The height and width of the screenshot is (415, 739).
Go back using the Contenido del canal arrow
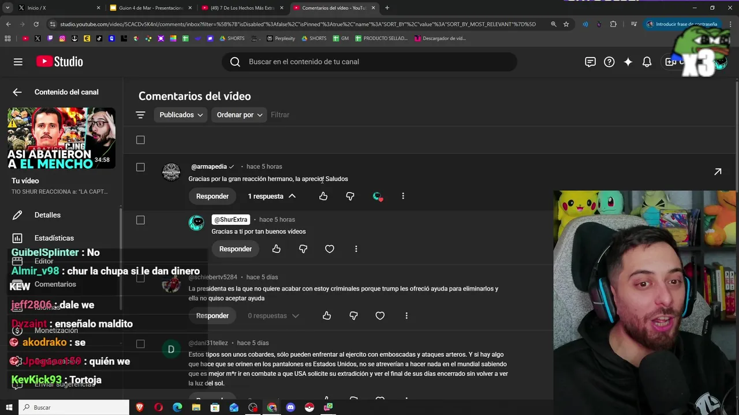pyautogui.click(x=17, y=92)
